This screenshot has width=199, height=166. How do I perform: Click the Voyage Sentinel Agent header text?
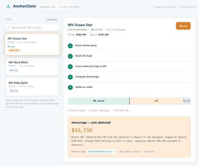[x=165, y=7]
